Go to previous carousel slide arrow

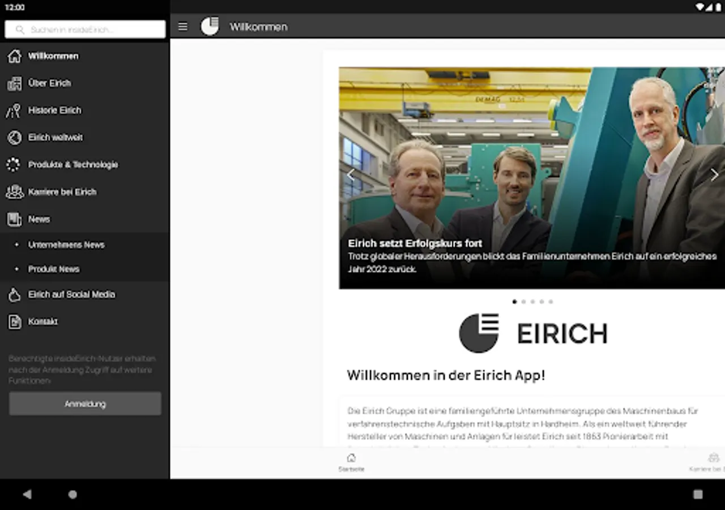pos(350,175)
